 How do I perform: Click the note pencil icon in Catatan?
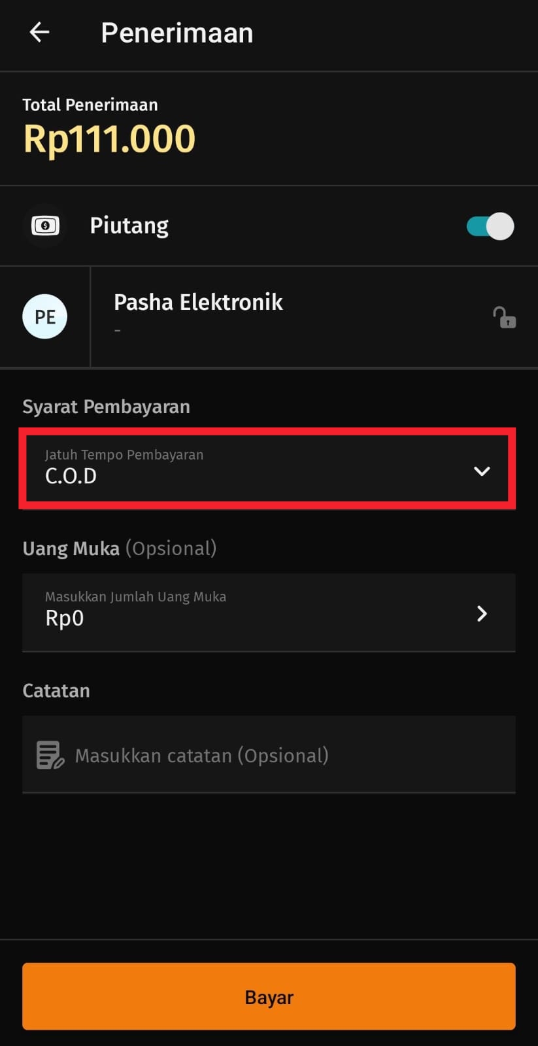pyautogui.click(x=50, y=755)
